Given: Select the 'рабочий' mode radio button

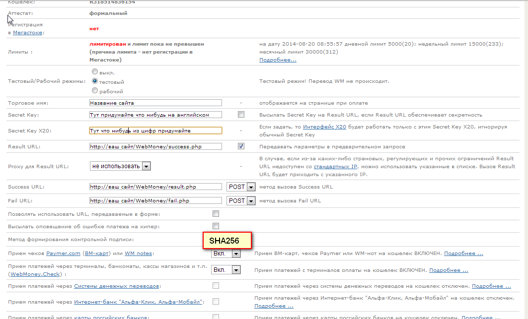Looking at the screenshot, I should 95,90.
